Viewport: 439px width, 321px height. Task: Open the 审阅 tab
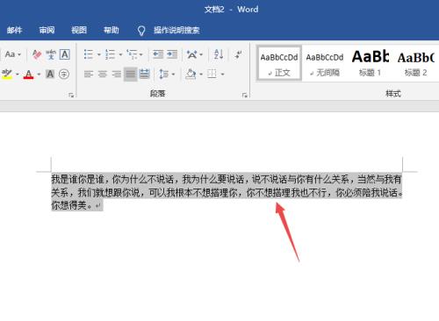(x=47, y=30)
